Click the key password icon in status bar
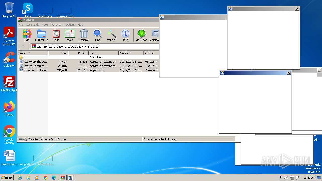 25,139
